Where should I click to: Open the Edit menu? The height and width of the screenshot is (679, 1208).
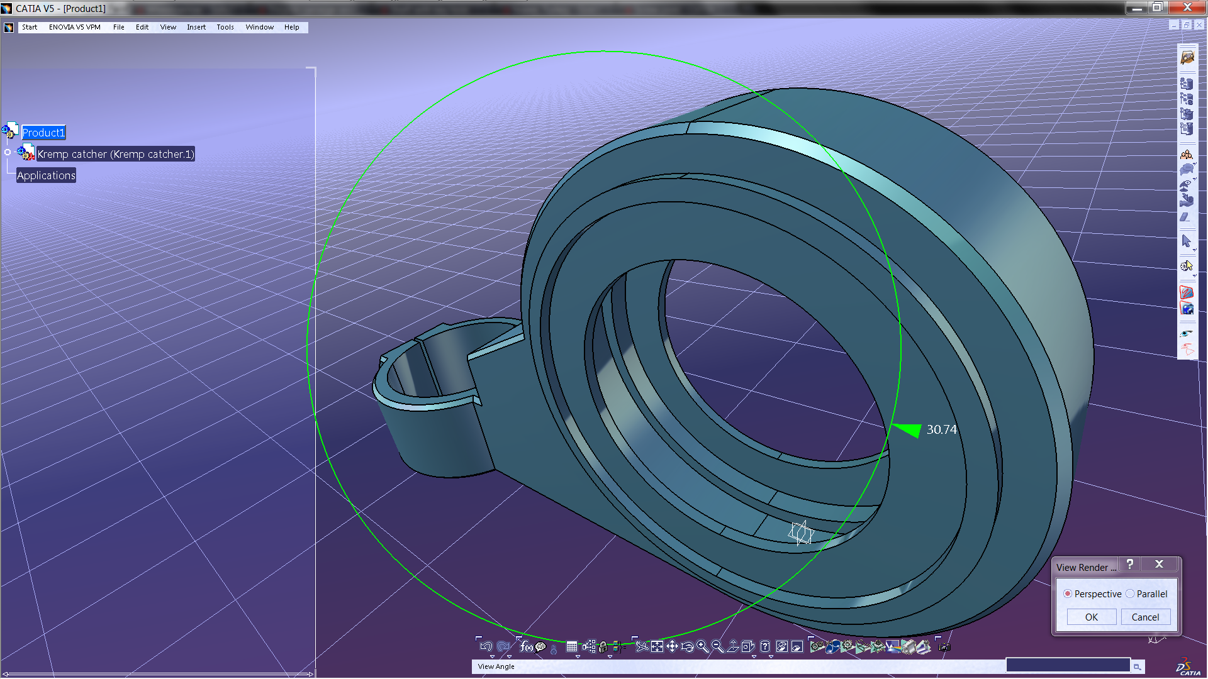click(x=142, y=27)
